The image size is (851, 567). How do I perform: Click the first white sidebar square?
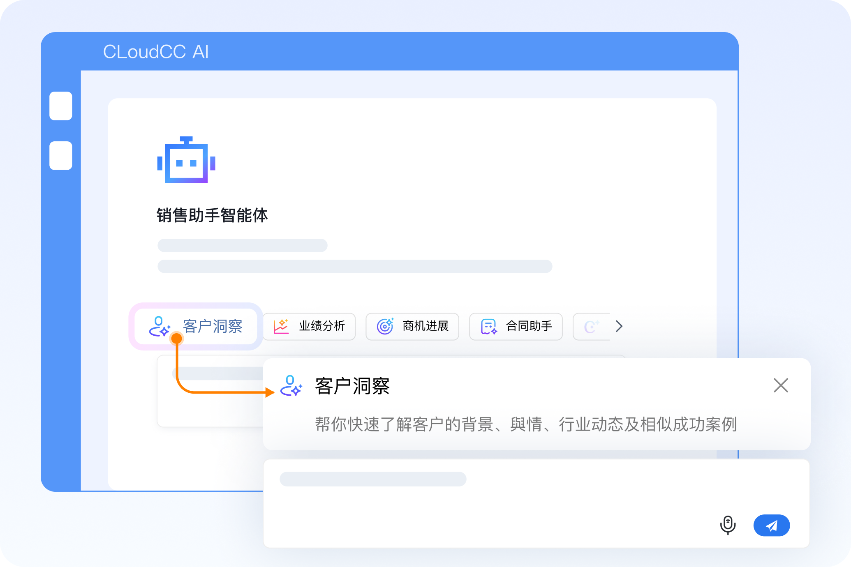(x=61, y=106)
